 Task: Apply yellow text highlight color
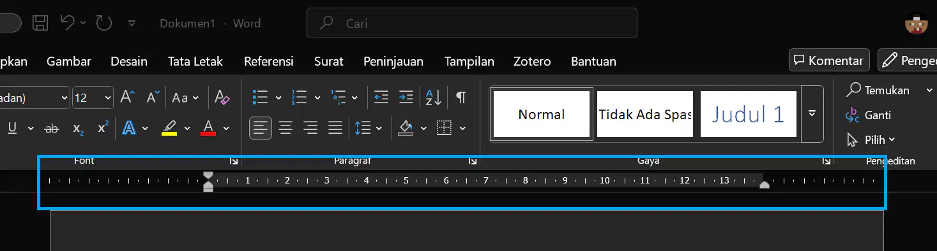[169, 128]
